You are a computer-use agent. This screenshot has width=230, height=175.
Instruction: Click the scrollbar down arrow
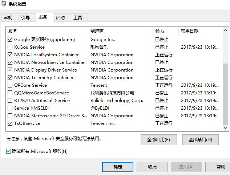(x=225, y=128)
